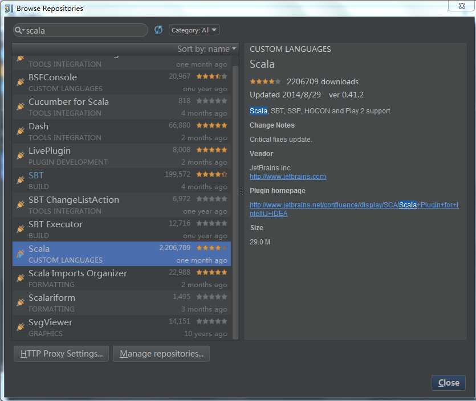Click the 2206709 downloads text
This screenshot has height=401, width=476.
(323, 82)
